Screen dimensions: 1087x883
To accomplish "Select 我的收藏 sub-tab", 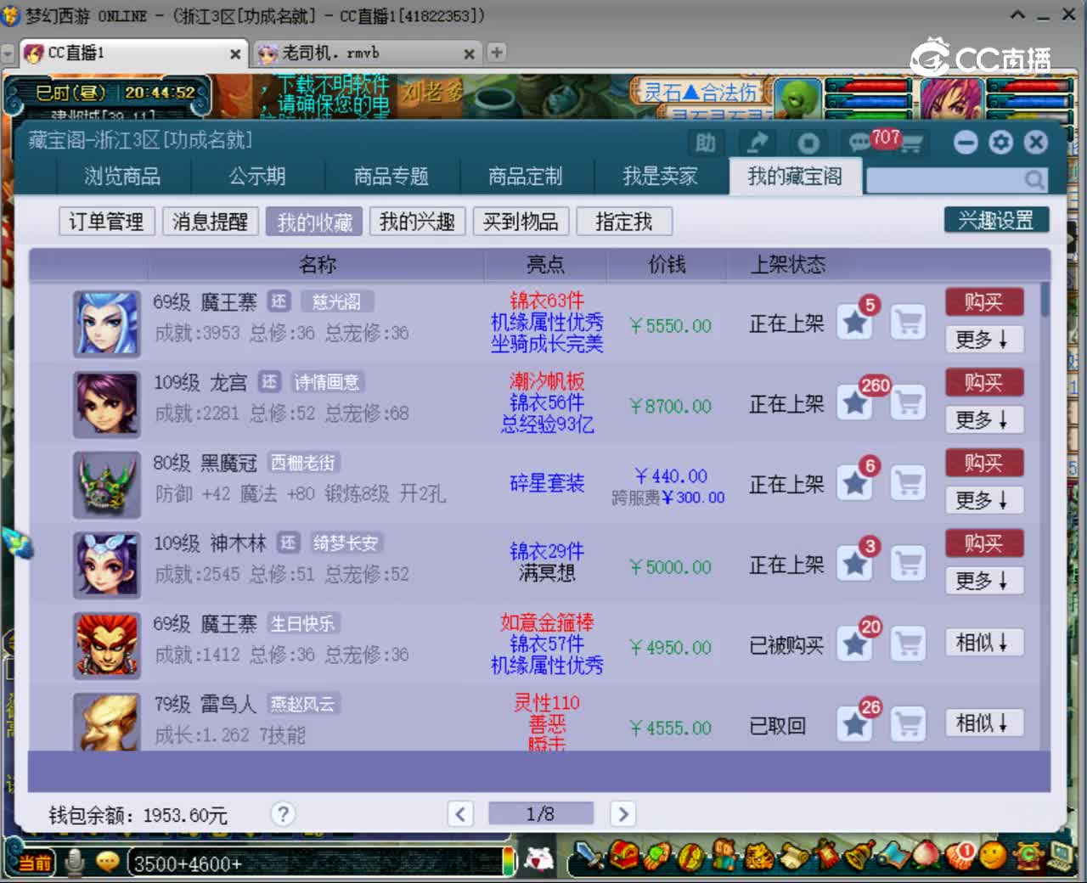I will [314, 222].
